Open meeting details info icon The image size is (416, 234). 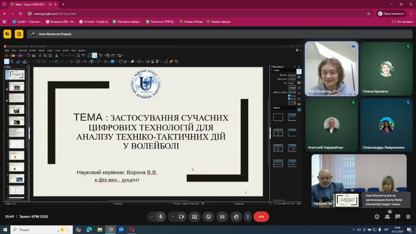point(377,217)
